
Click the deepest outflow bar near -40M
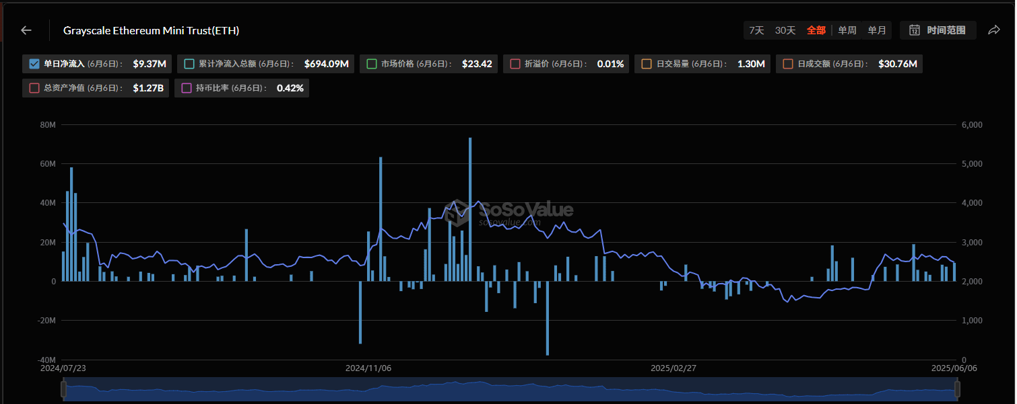point(548,318)
